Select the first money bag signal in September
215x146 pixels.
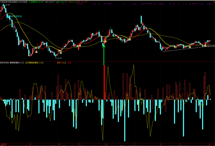click(x=36, y=52)
